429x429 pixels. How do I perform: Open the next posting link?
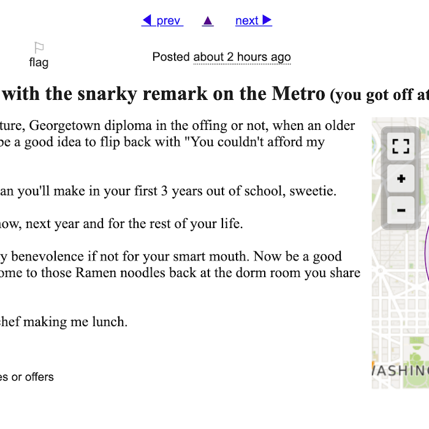[x=254, y=20]
